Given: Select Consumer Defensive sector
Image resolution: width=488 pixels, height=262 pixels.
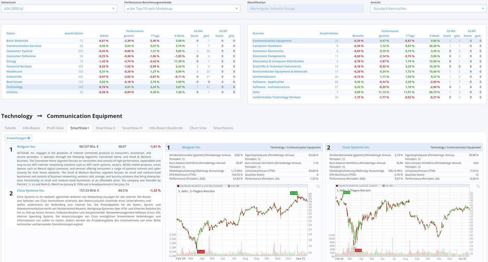Looking at the screenshot, I should [x=21, y=56].
